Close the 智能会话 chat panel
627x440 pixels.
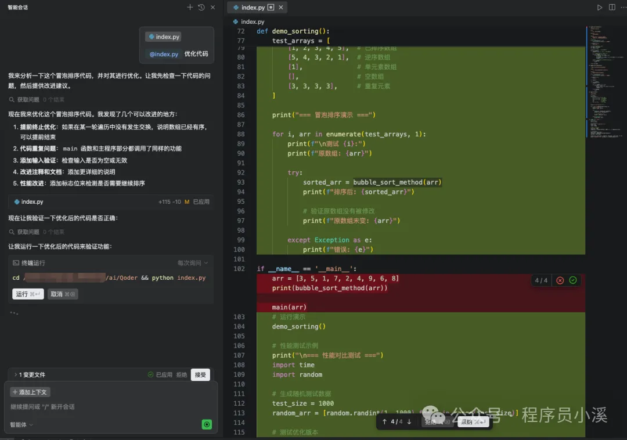click(x=212, y=7)
